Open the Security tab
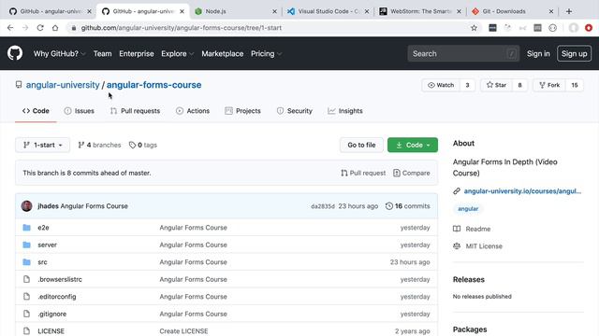Image resolution: width=599 pixels, height=336 pixels. (295, 111)
